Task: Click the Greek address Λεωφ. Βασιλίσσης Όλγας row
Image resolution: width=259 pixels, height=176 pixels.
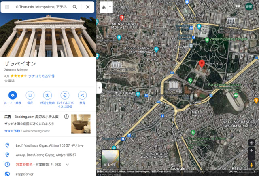Action: (48, 155)
